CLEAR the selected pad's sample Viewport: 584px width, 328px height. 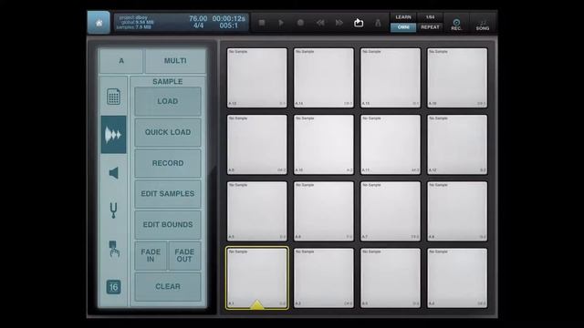[168, 286]
